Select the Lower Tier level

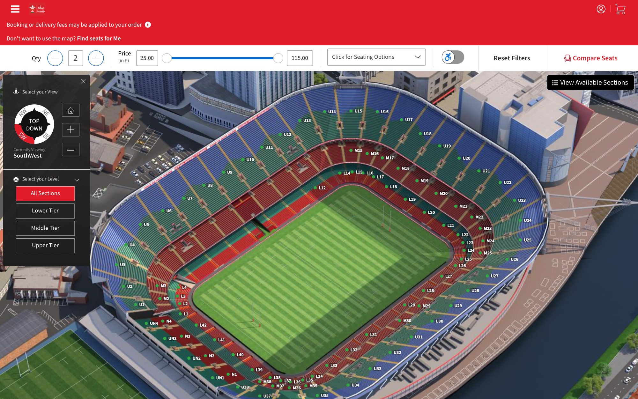pos(45,211)
